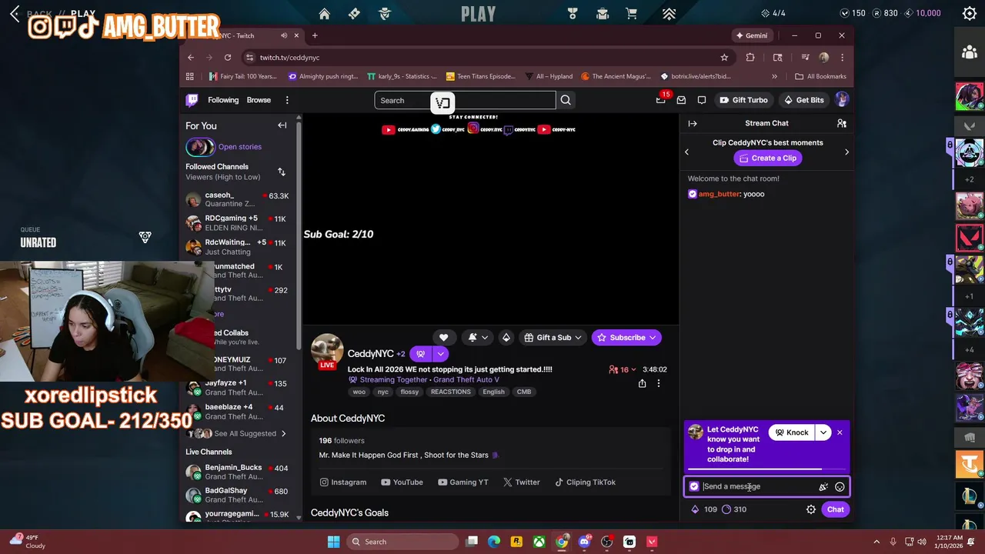Viewport: 985px width, 554px height.
Task: Open Discord from the taskbar
Action: pos(584,542)
